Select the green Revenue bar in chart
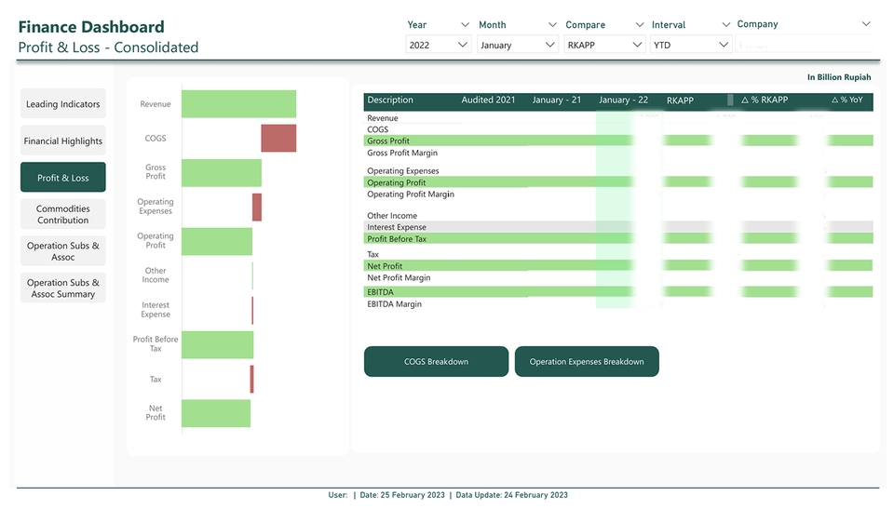Screen dimensions: 894x509 (238, 104)
